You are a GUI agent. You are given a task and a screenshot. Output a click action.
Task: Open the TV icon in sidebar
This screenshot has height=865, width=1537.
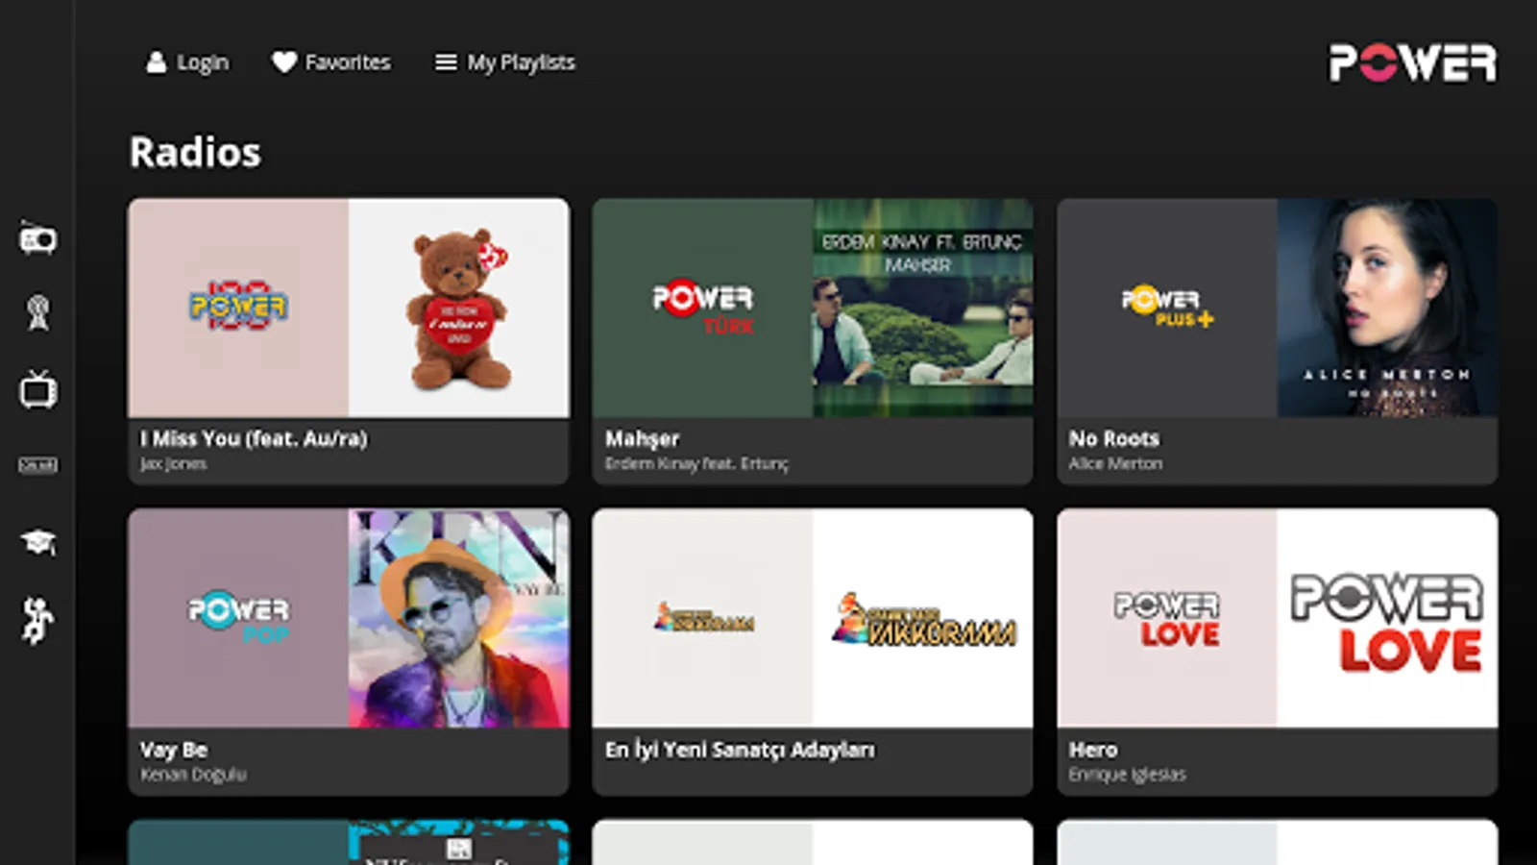tap(38, 389)
